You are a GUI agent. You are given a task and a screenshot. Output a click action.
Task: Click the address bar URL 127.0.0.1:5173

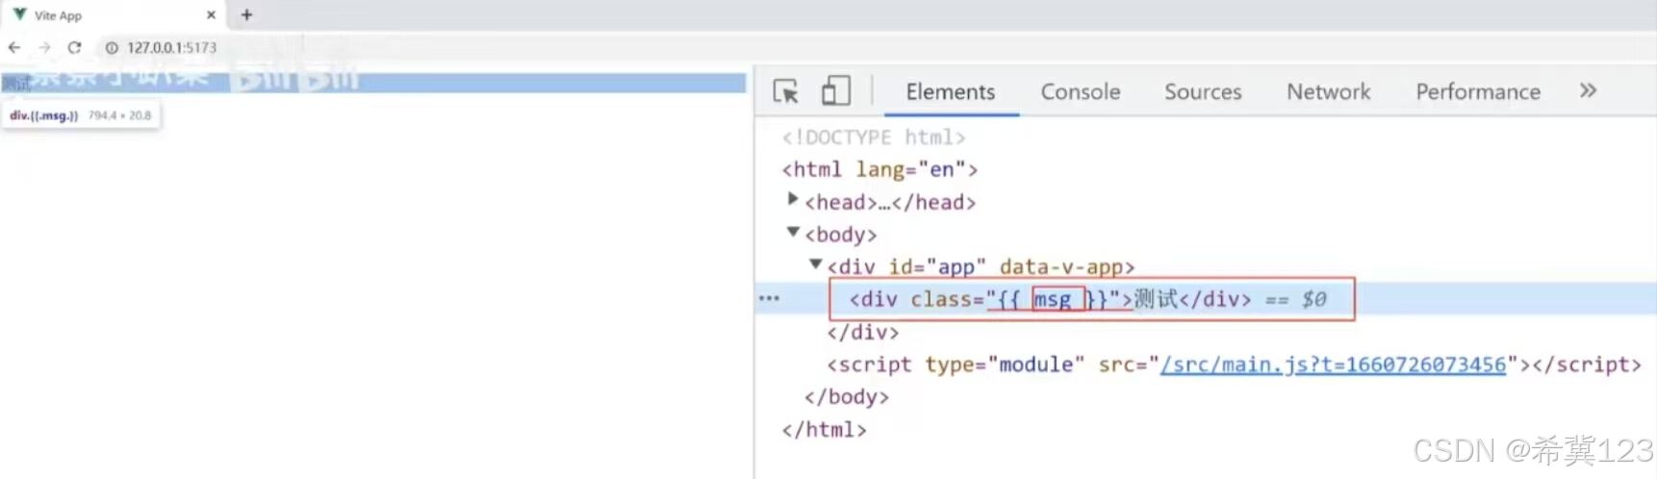(x=172, y=47)
